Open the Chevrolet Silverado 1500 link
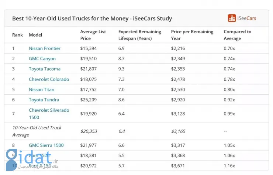The image size is (273, 175). tap(49, 114)
